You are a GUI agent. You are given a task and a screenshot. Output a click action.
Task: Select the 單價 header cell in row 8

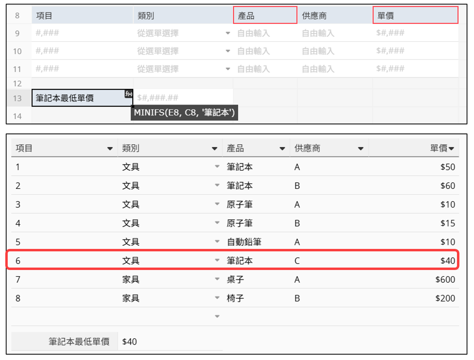coord(415,15)
